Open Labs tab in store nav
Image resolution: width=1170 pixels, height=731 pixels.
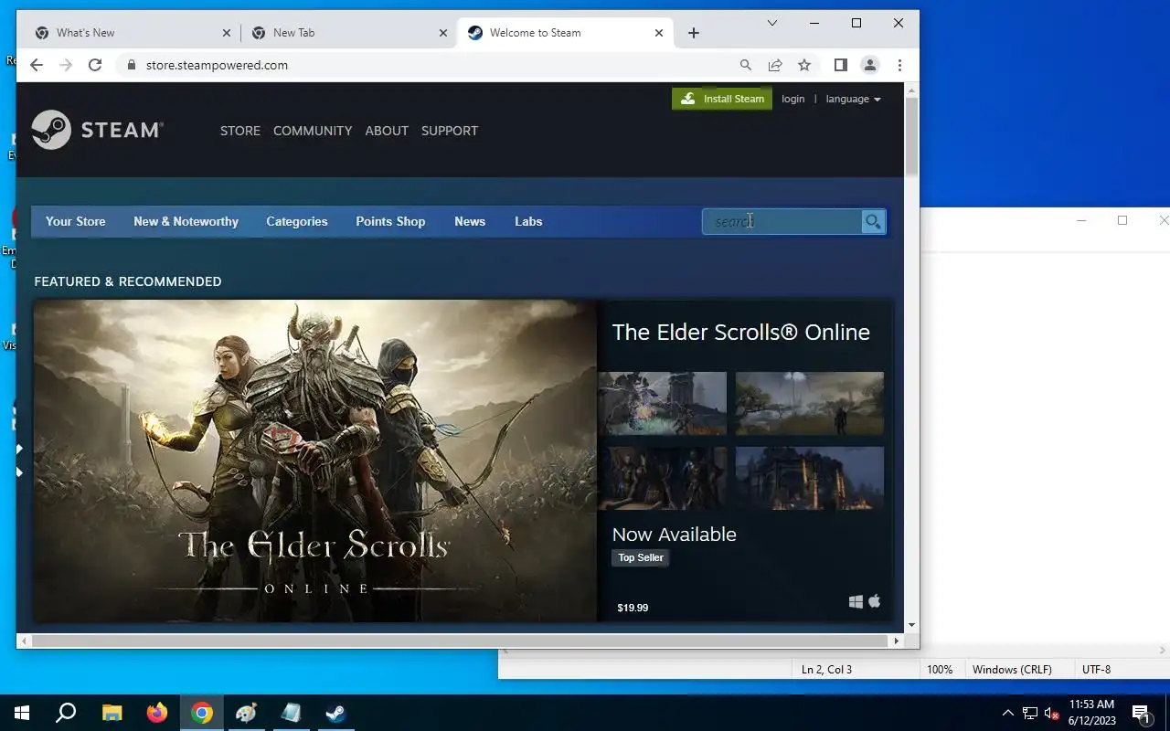528,221
